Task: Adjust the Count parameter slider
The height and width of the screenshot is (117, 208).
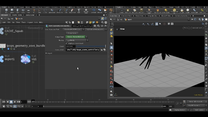Action: [91, 46]
